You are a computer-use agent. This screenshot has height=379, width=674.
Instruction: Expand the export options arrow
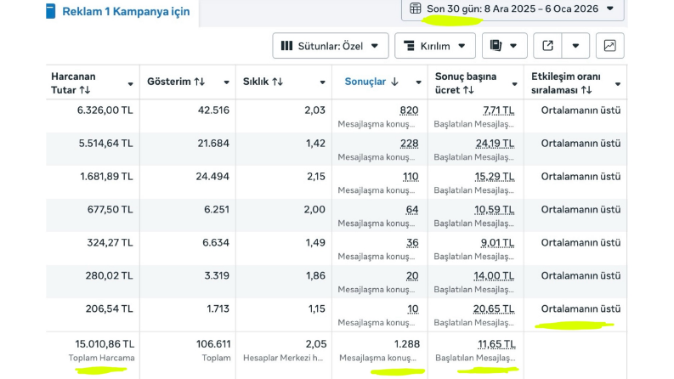tap(575, 46)
